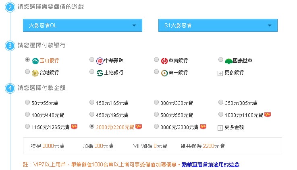
Task: Choose the 1000元/1100元寶 amount radio button
Action: 221,114
